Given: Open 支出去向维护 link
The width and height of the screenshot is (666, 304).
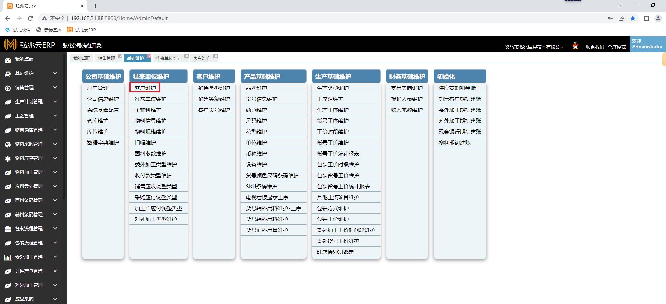Looking at the screenshot, I should pyautogui.click(x=407, y=88).
